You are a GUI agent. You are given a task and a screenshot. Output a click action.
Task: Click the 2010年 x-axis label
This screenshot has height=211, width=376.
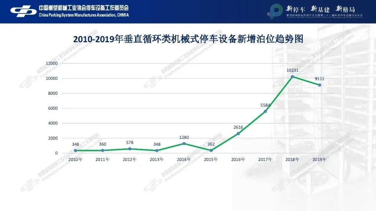(76, 160)
